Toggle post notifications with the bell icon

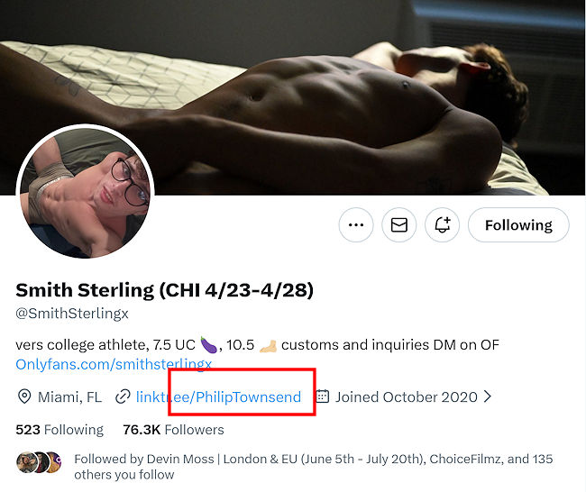coord(443,225)
